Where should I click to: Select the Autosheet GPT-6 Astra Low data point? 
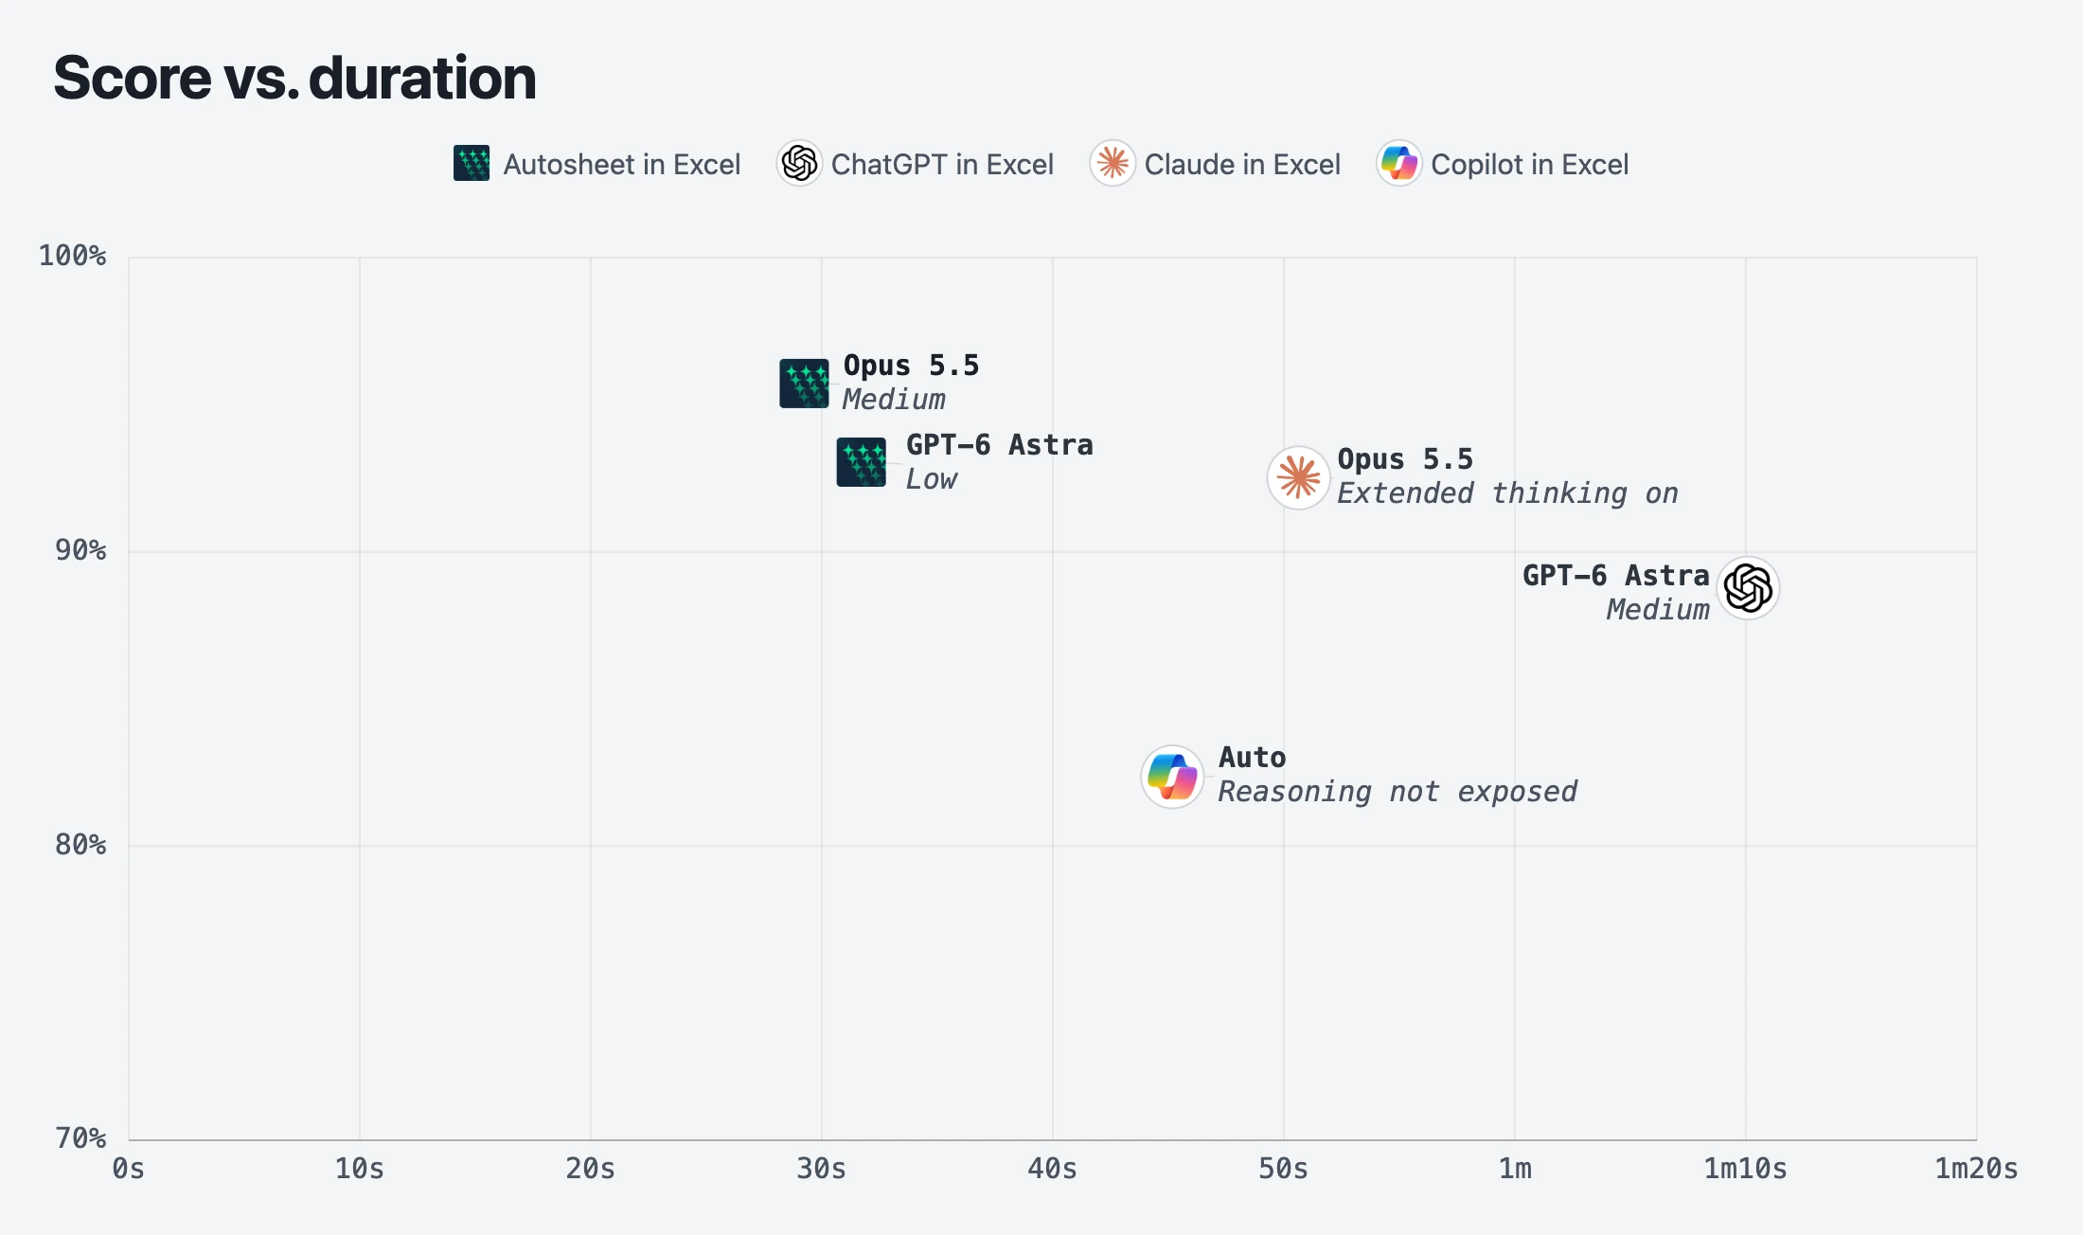tap(862, 462)
